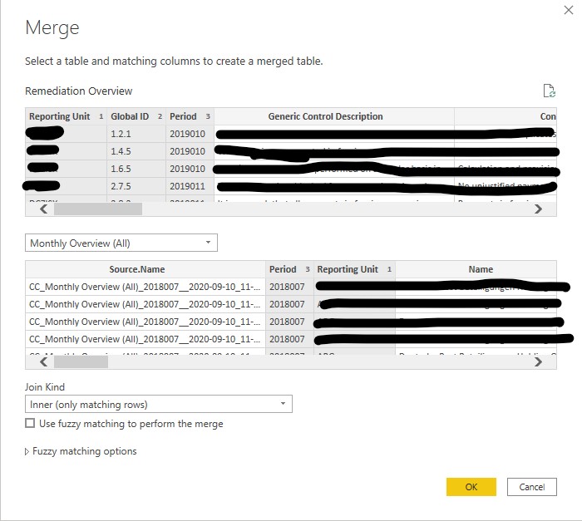Screen dimensions: 582x521
Task: Click Global ID cell 1.6.5
Action: click(x=136, y=169)
